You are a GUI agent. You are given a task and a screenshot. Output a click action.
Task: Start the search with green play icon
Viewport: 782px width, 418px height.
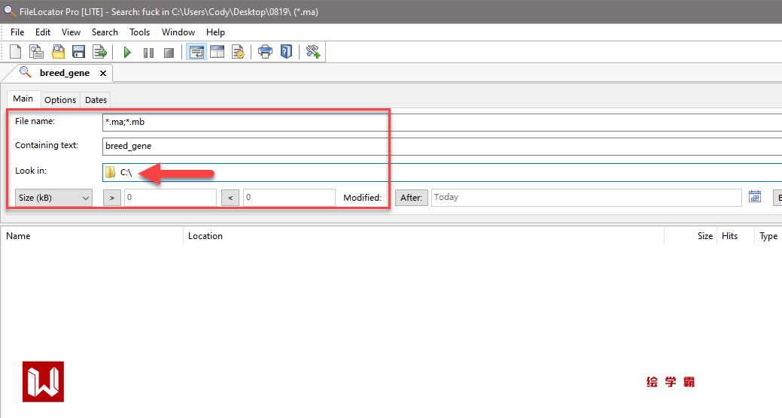[x=127, y=53]
